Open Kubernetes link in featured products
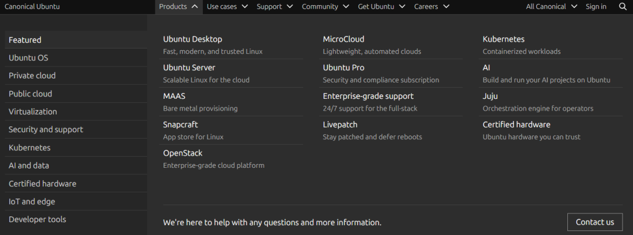 tap(504, 39)
